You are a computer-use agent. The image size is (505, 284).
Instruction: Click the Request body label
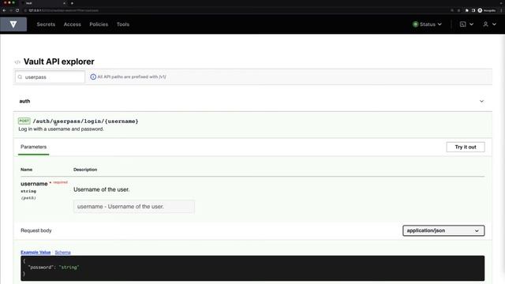coord(36,230)
